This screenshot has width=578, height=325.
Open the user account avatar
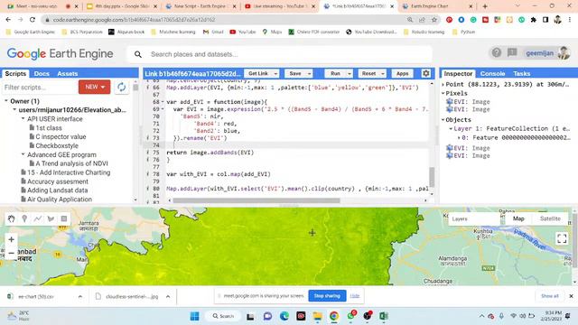(564, 53)
